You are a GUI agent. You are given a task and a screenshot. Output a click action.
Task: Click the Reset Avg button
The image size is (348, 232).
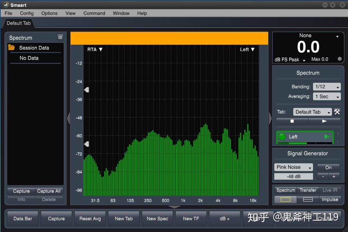click(x=90, y=219)
